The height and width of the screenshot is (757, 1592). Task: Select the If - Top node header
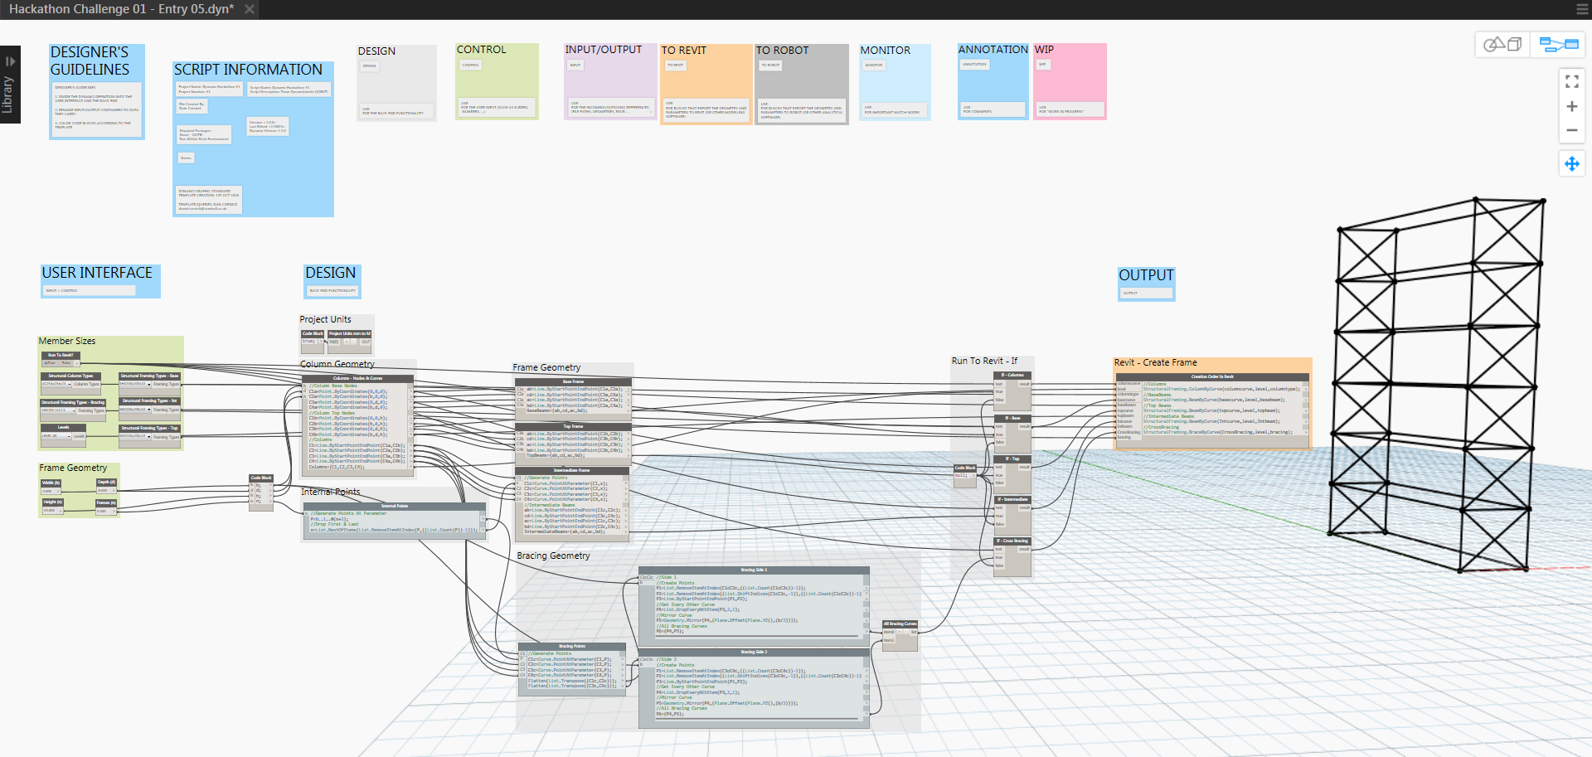point(1012,459)
